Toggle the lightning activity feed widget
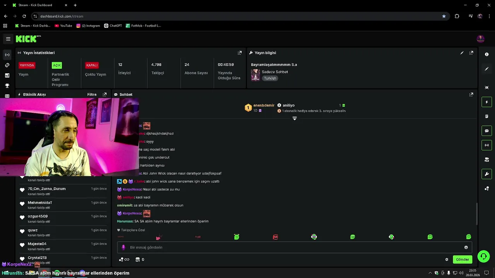The height and width of the screenshot is (278, 495). [x=486, y=102]
